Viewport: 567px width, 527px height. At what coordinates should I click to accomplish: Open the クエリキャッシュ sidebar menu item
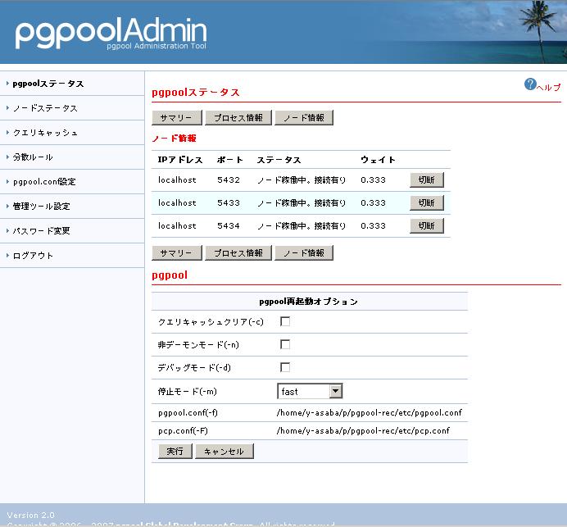(45, 133)
